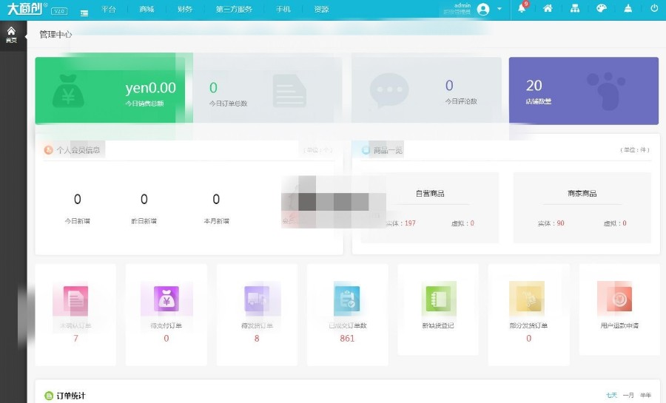Click the 昨日新增 member count
The image size is (666, 403).
[x=144, y=199]
